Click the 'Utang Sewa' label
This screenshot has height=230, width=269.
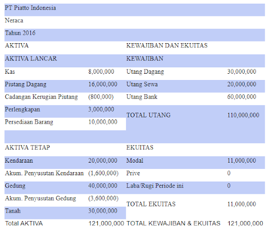(x=142, y=84)
